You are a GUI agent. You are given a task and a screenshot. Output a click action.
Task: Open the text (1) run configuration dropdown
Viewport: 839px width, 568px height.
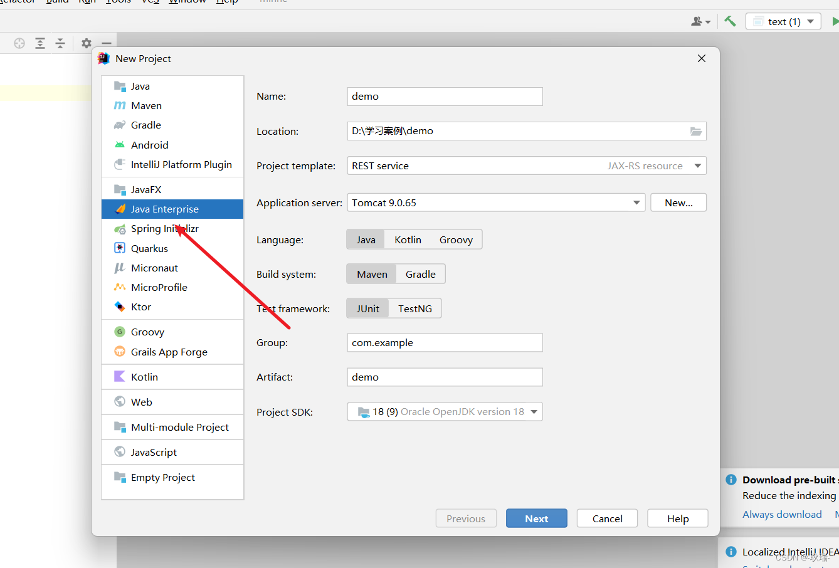tap(783, 21)
